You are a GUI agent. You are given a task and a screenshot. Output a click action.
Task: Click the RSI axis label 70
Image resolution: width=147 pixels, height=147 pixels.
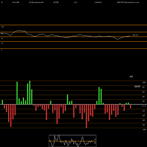tap(2, 34)
